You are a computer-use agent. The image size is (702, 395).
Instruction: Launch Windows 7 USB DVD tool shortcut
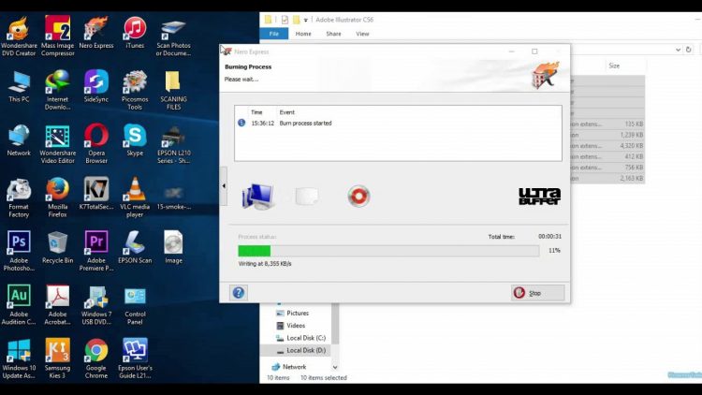pyautogui.click(x=96, y=305)
